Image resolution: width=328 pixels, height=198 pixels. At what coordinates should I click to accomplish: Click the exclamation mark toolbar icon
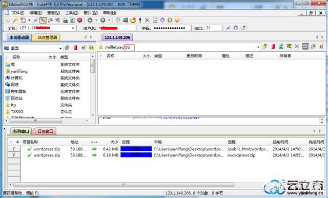click(140, 21)
